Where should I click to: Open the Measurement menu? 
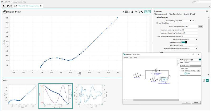pyautogui.click(x=17, y=2)
